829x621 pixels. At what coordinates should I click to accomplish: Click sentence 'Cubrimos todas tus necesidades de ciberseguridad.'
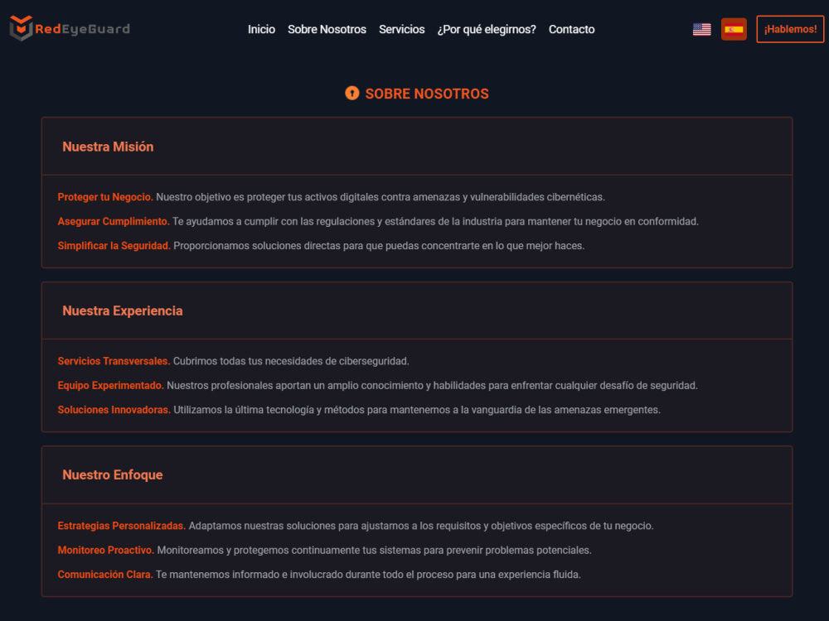tap(291, 361)
